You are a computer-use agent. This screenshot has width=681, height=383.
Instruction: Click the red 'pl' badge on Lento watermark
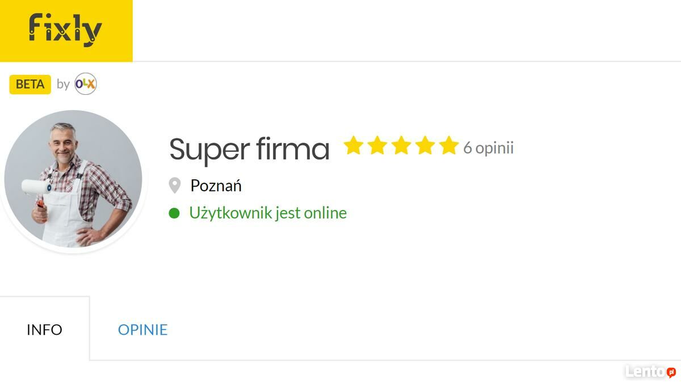(x=671, y=372)
